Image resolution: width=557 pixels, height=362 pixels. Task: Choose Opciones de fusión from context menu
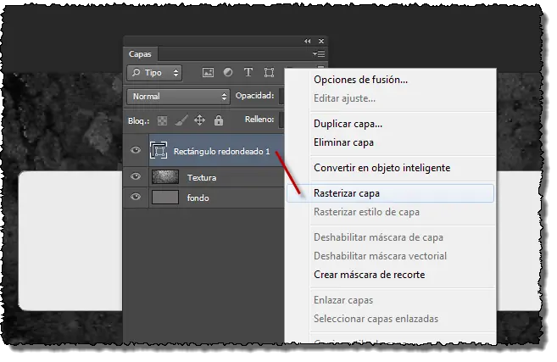(360, 80)
